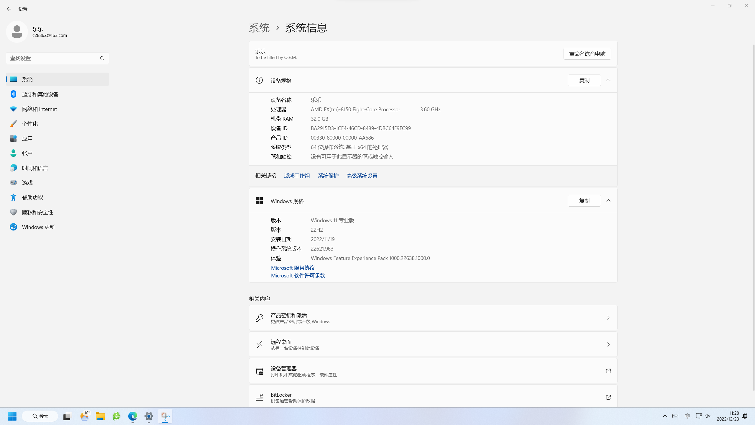Open the 系统保护 link
Screen dimensions: 755x425
328,176
